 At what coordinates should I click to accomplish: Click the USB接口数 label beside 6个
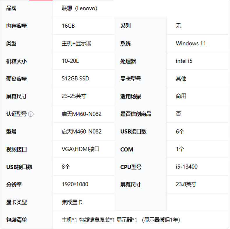point(133,131)
